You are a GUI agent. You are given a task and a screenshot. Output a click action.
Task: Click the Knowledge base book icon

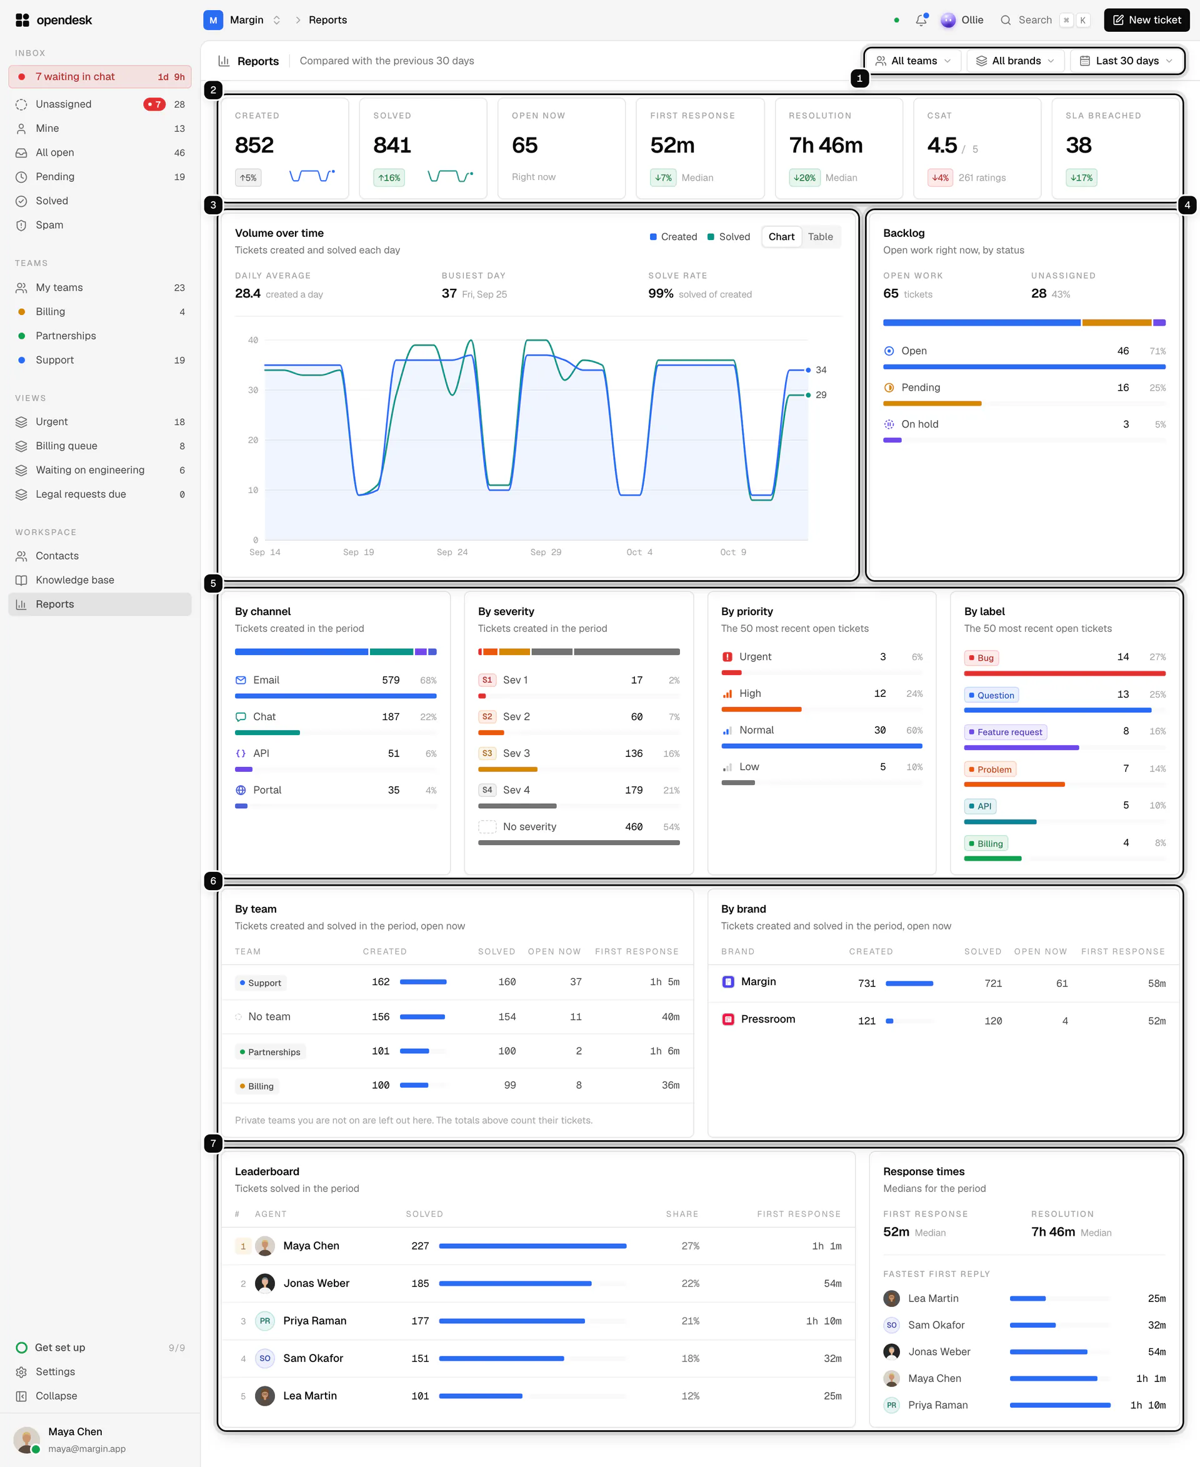(21, 580)
